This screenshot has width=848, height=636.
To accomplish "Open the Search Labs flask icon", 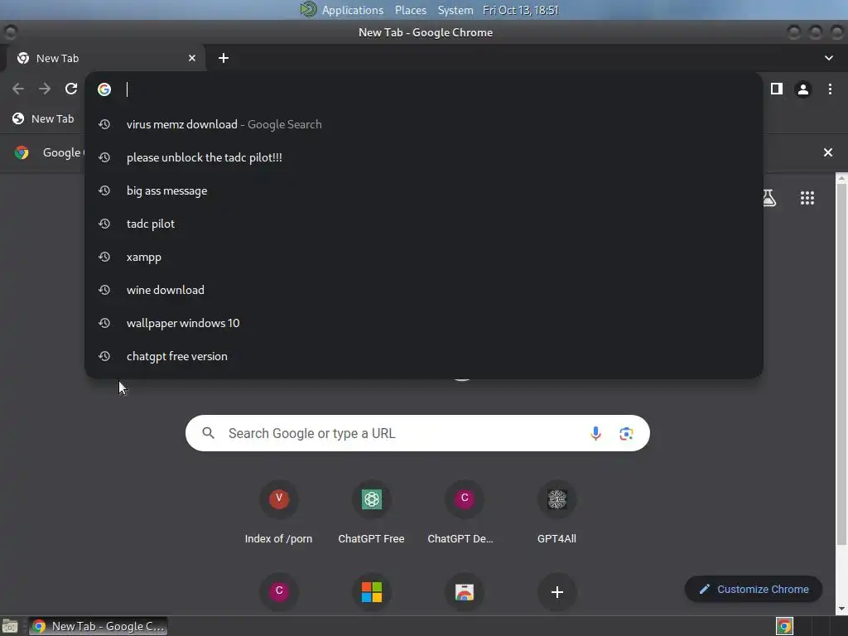I will point(769,198).
